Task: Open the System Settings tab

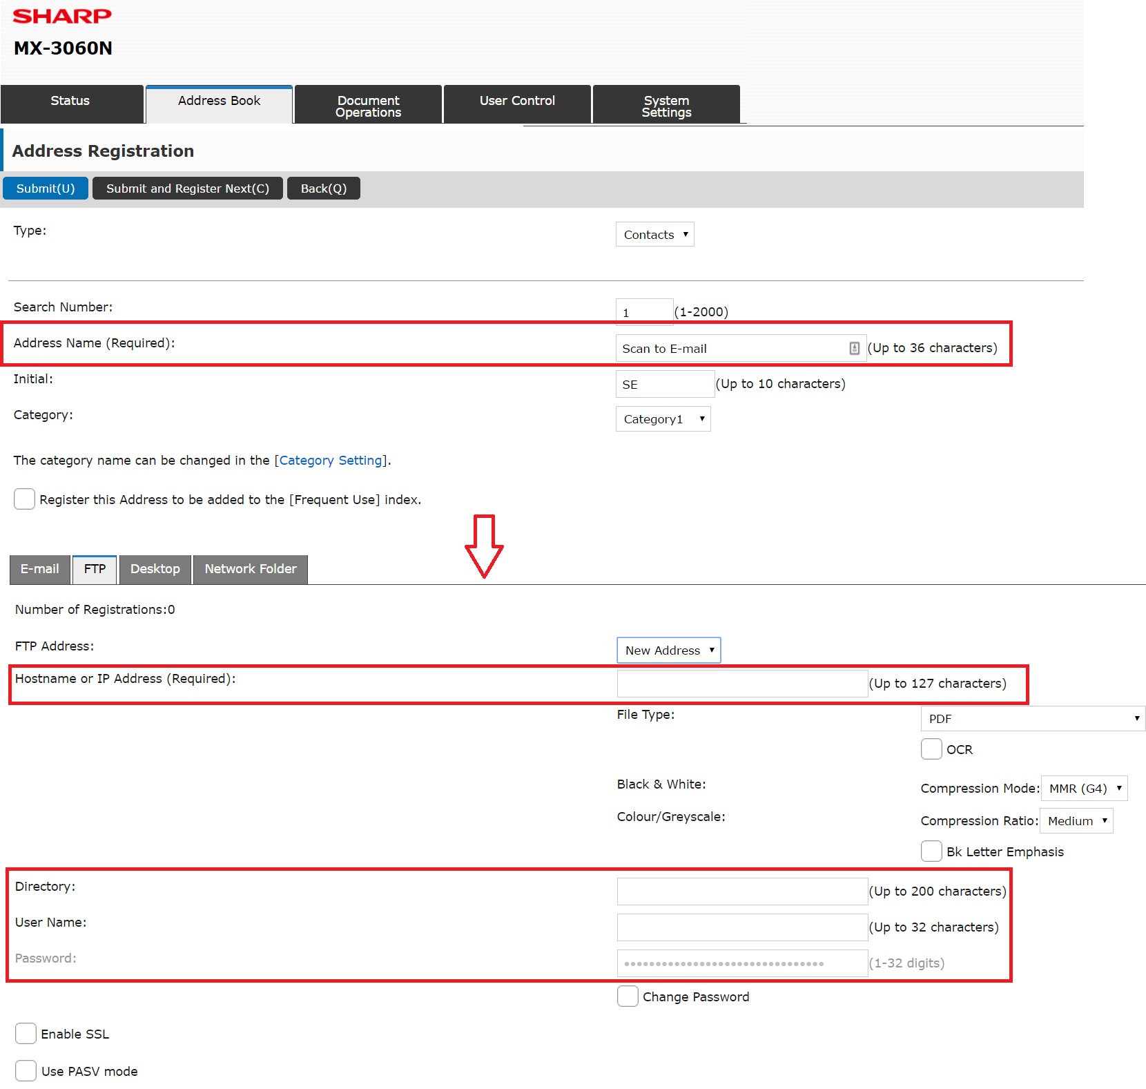Action: [x=666, y=106]
